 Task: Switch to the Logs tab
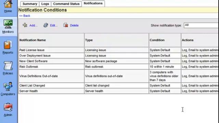point(45,4)
